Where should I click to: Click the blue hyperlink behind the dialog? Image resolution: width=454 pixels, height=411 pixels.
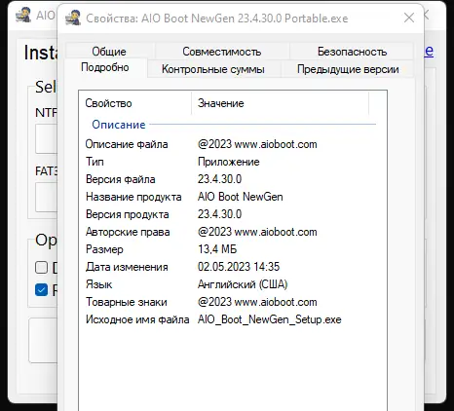click(429, 51)
